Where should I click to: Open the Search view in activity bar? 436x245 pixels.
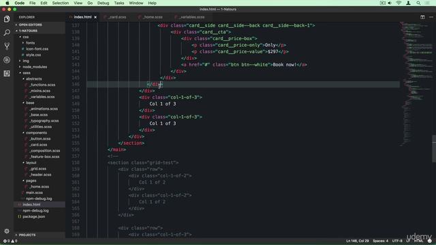tap(7, 33)
